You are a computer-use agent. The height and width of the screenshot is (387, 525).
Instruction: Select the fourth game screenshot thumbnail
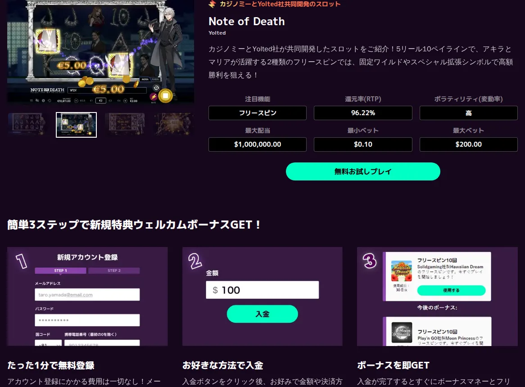pyautogui.click(x=174, y=124)
